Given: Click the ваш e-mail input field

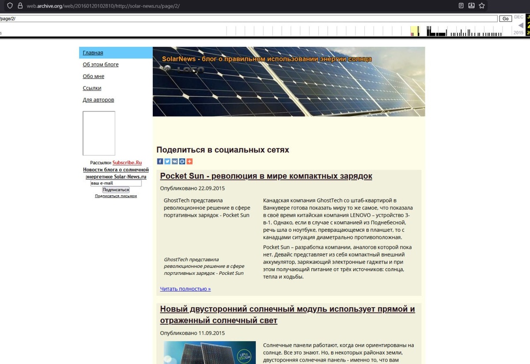Looking at the screenshot, I should tap(116, 183).
